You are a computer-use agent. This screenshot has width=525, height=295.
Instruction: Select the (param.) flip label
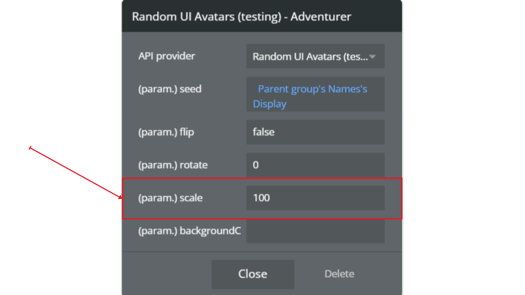[166, 132]
